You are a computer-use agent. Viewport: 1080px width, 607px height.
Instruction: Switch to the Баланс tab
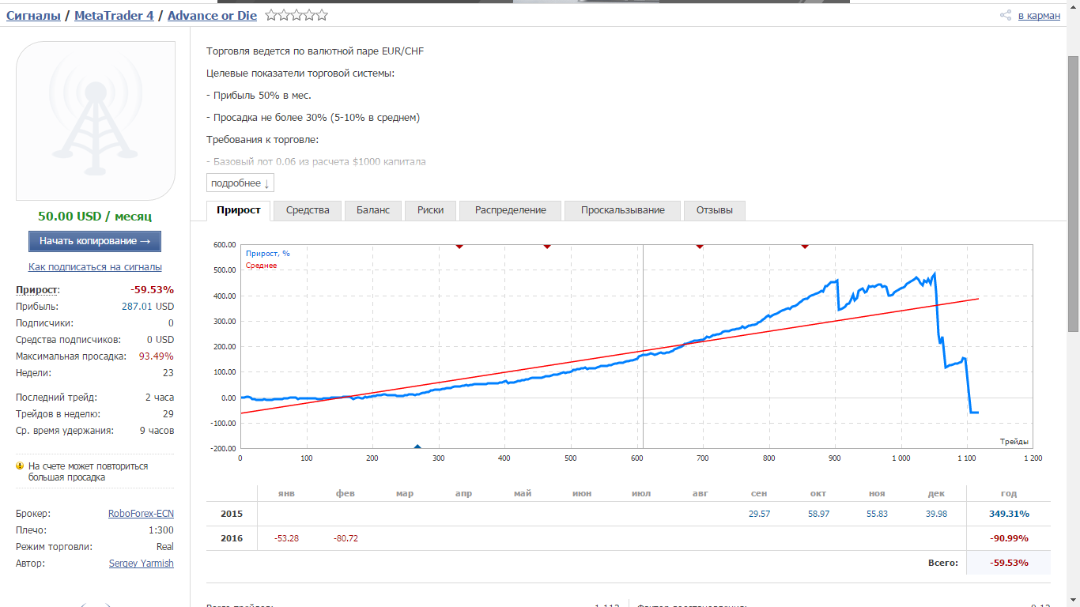(373, 210)
